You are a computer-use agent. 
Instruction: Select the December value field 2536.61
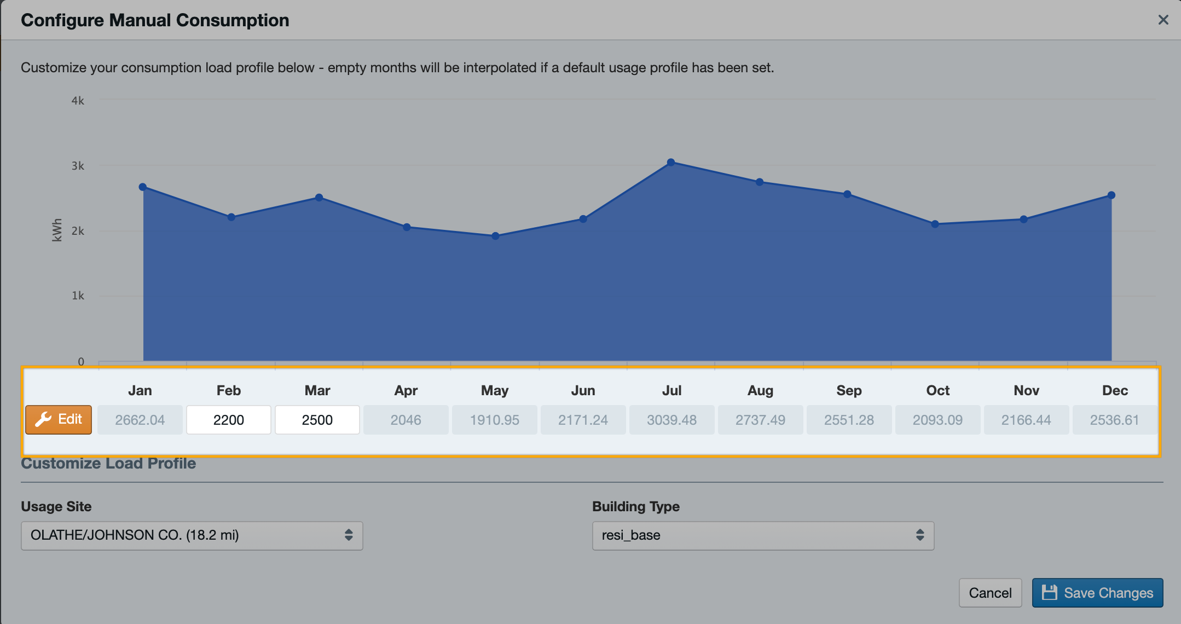[x=1114, y=420]
